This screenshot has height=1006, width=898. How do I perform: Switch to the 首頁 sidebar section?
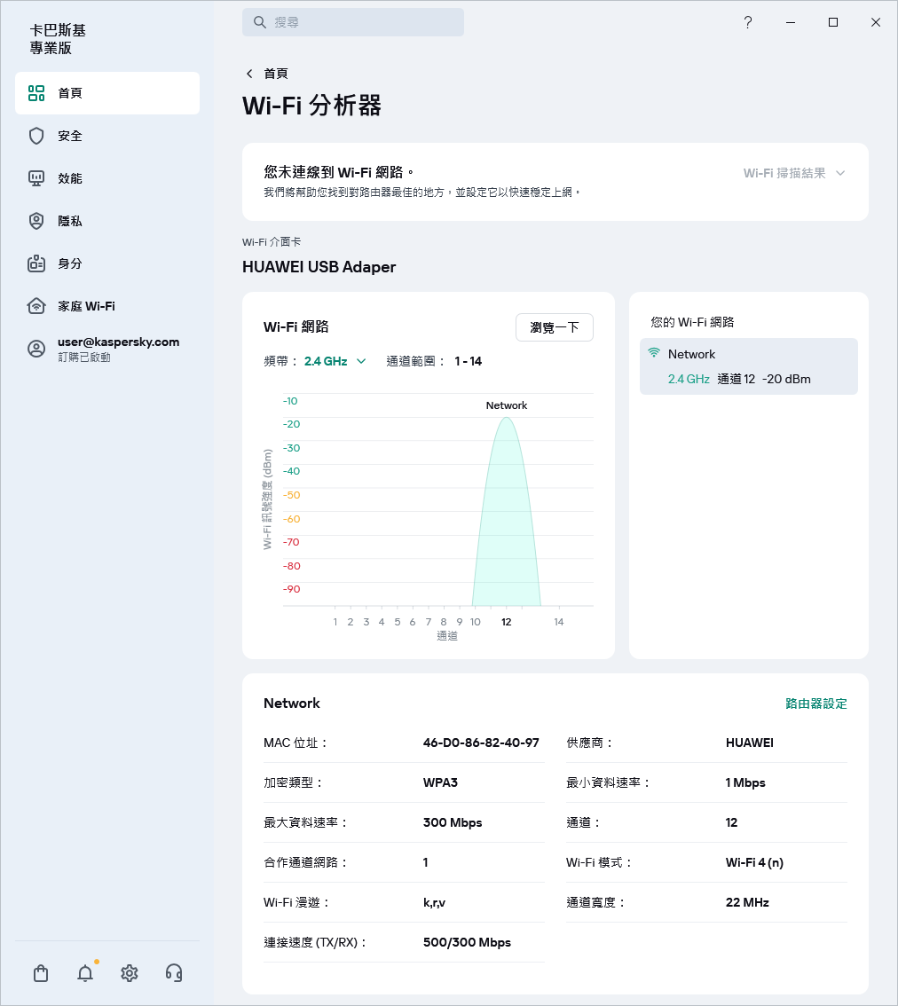tap(71, 92)
